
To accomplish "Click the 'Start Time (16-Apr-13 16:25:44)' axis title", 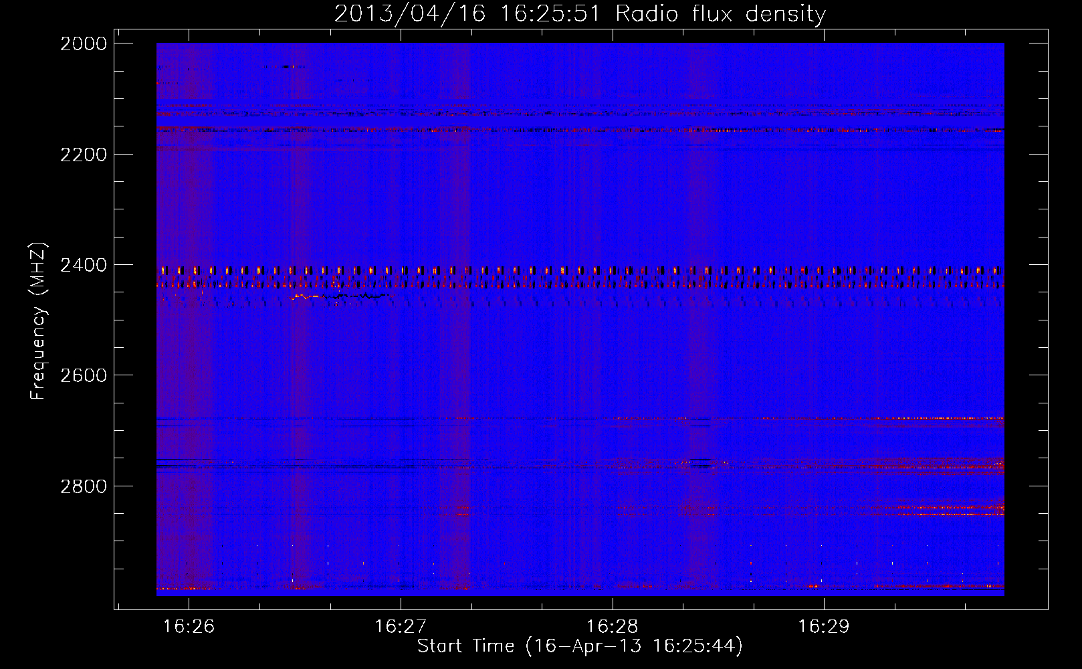I will 580,646.
